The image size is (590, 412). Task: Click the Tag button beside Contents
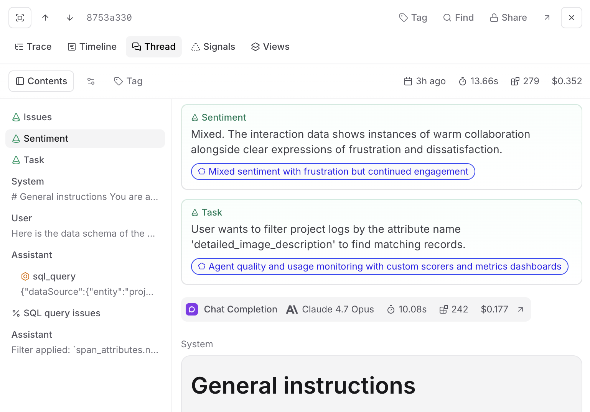129,81
